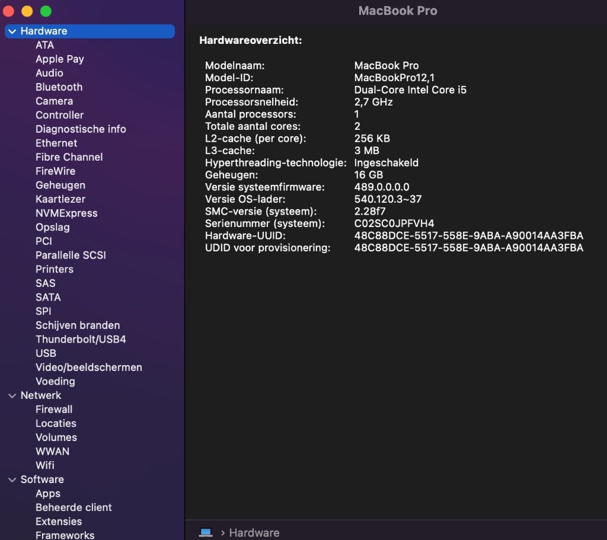
Task: Click the red close window button
Action: point(8,11)
